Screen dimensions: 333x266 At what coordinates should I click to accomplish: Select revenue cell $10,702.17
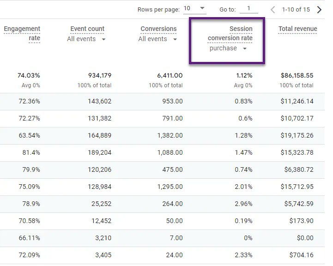(x=297, y=118)
